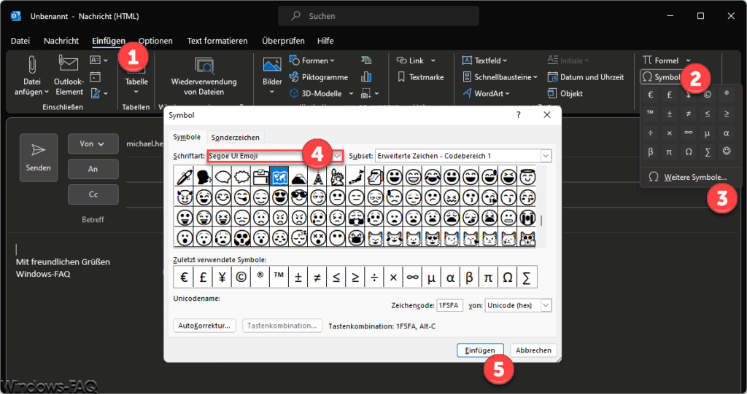Click the An recipient button
The width and height of the screenshot is (747, 394).
pyautogui.click(x=93, y=169)
